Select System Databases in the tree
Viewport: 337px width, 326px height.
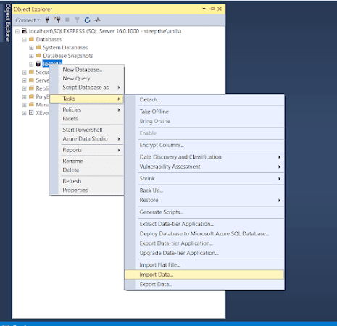coord(65,48)
